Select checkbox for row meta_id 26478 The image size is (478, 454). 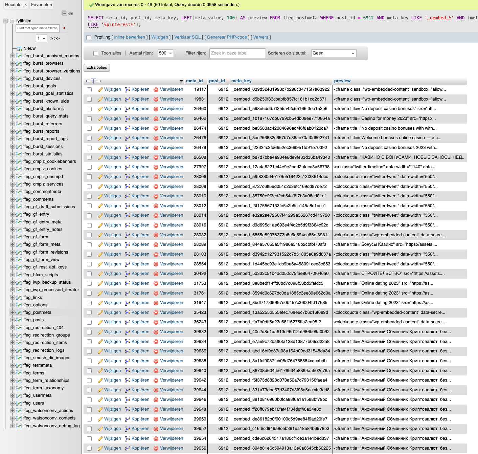point(89,148)
